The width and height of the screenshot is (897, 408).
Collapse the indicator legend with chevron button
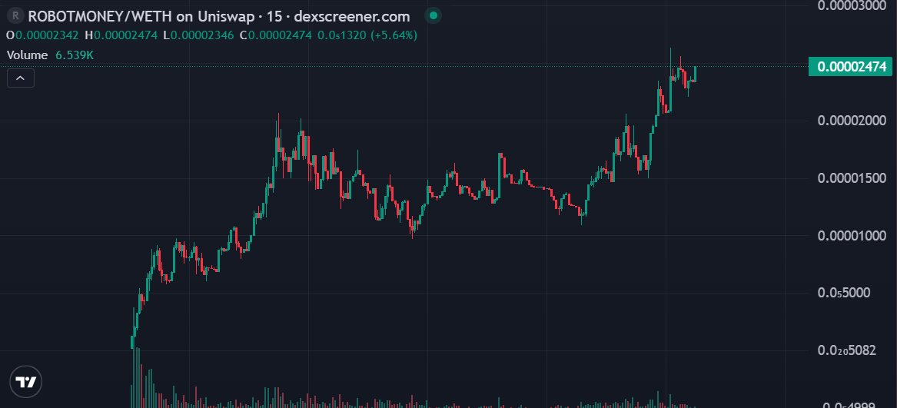click(x=21, y=78)
